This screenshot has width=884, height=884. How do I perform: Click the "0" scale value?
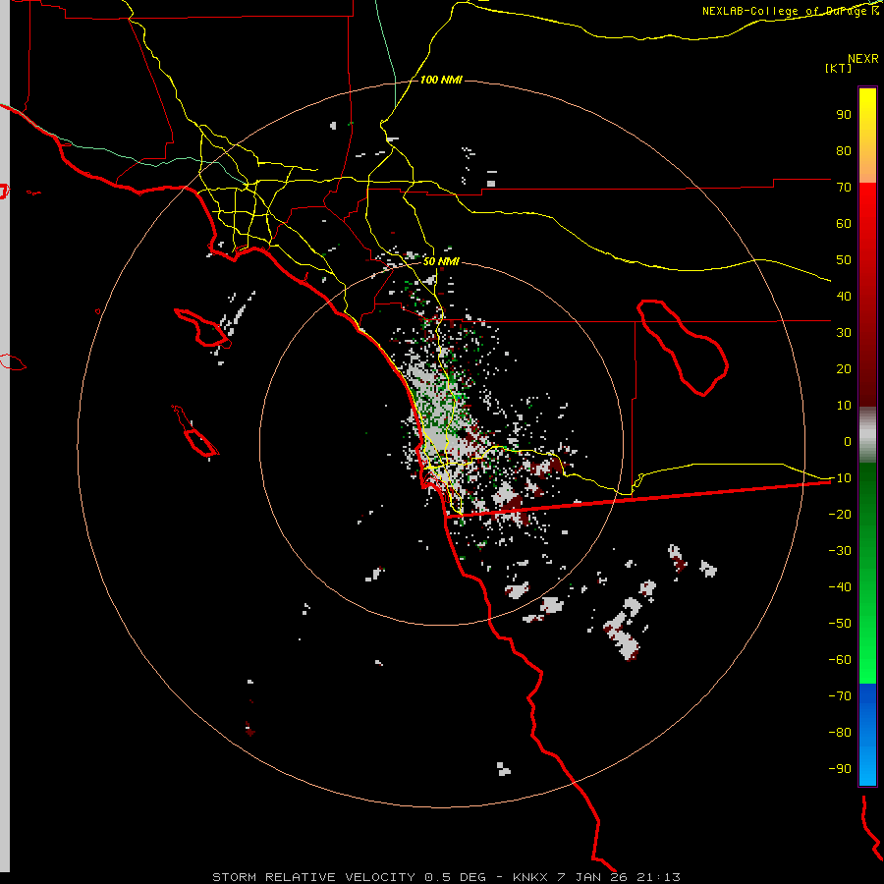point(848,442)
